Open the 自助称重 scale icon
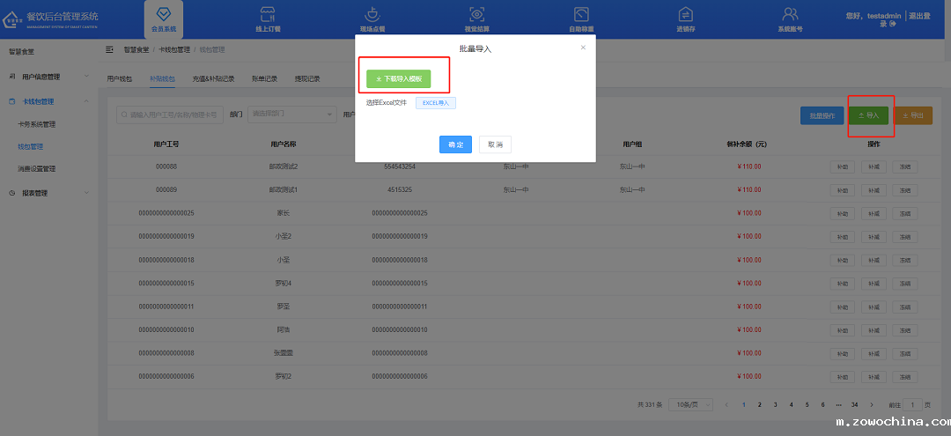 581,13
